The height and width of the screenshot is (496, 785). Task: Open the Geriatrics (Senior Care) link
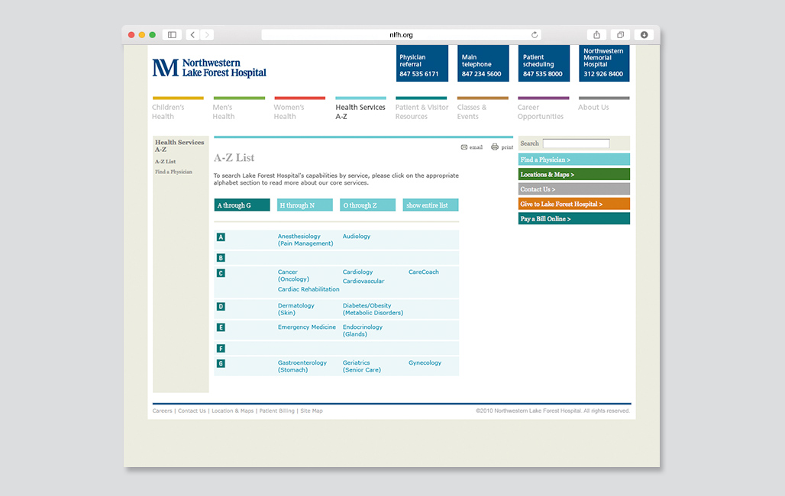(361, 366)
